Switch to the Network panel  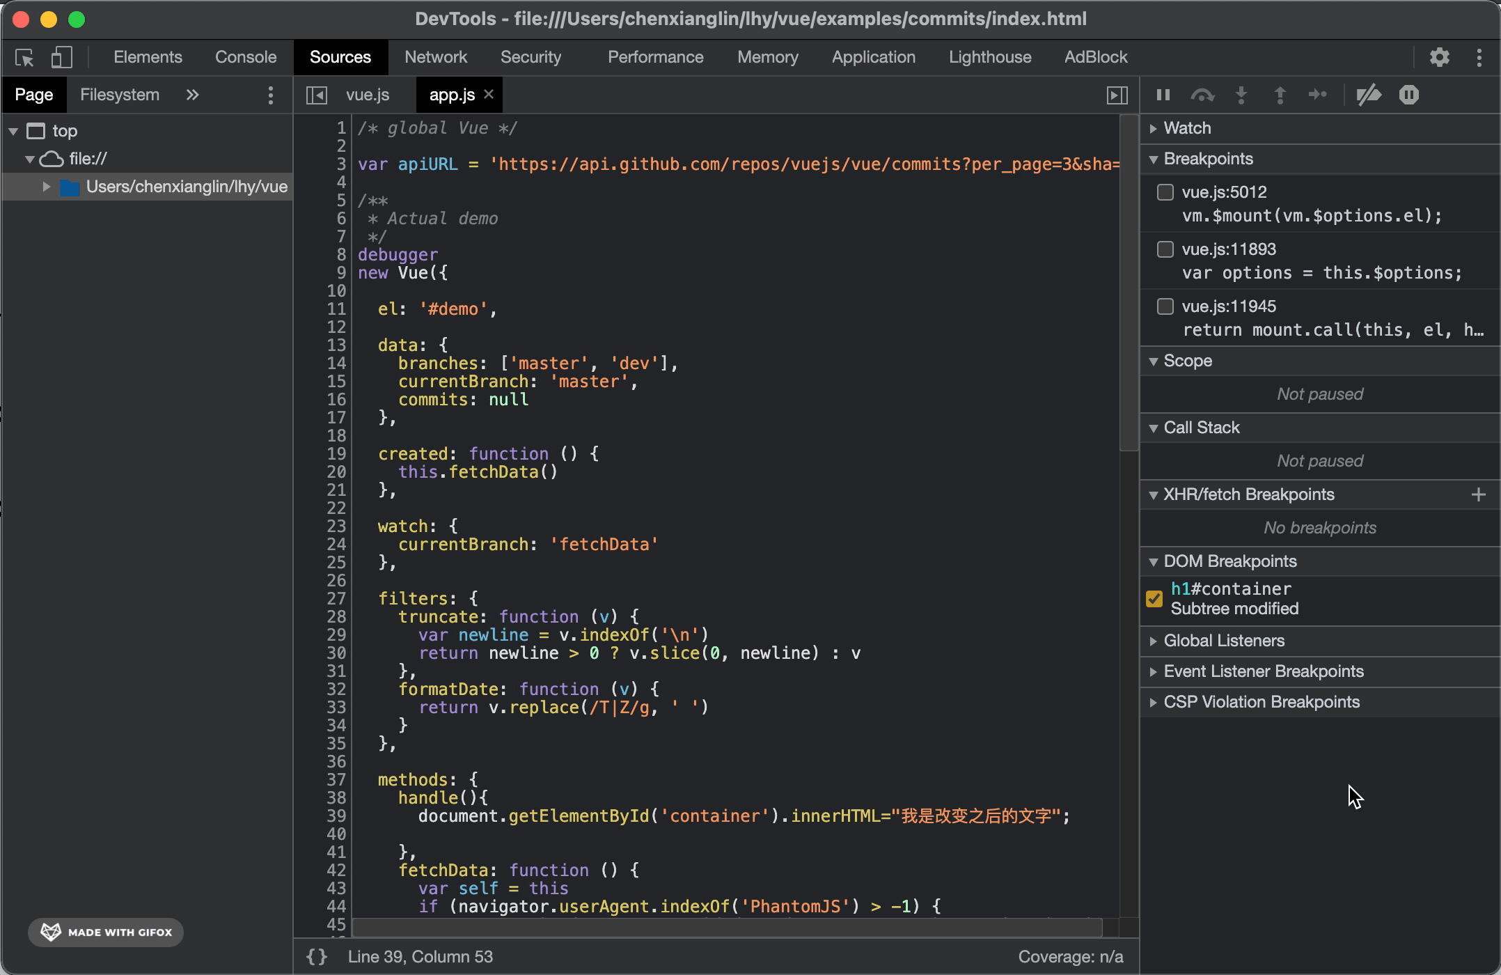coord(436,57)
